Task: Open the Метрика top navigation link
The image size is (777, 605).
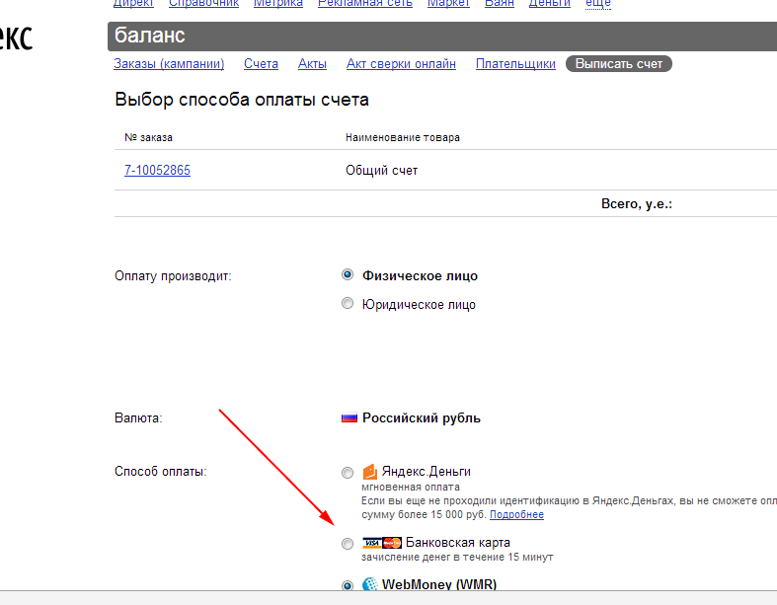Action: 278,4
